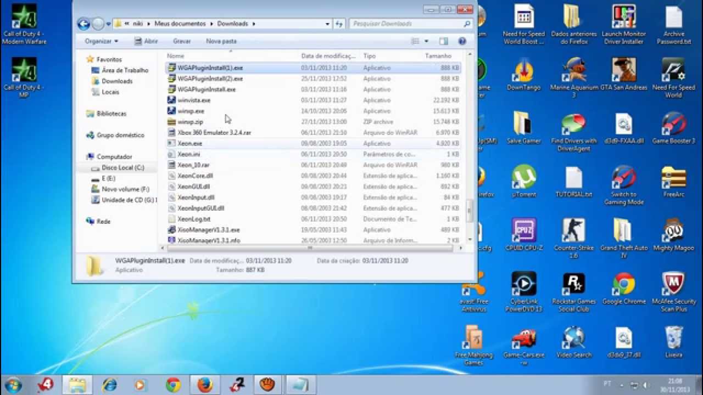Screen dimensions: 703x395
Task: Expand the breadcrumb arrow after niki
Action: coord(148,24)
